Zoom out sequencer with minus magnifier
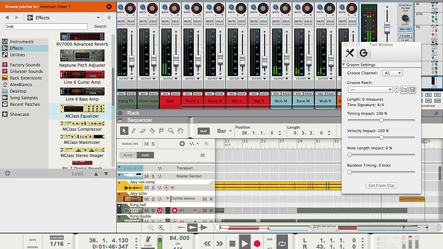 tap(151, 228)
